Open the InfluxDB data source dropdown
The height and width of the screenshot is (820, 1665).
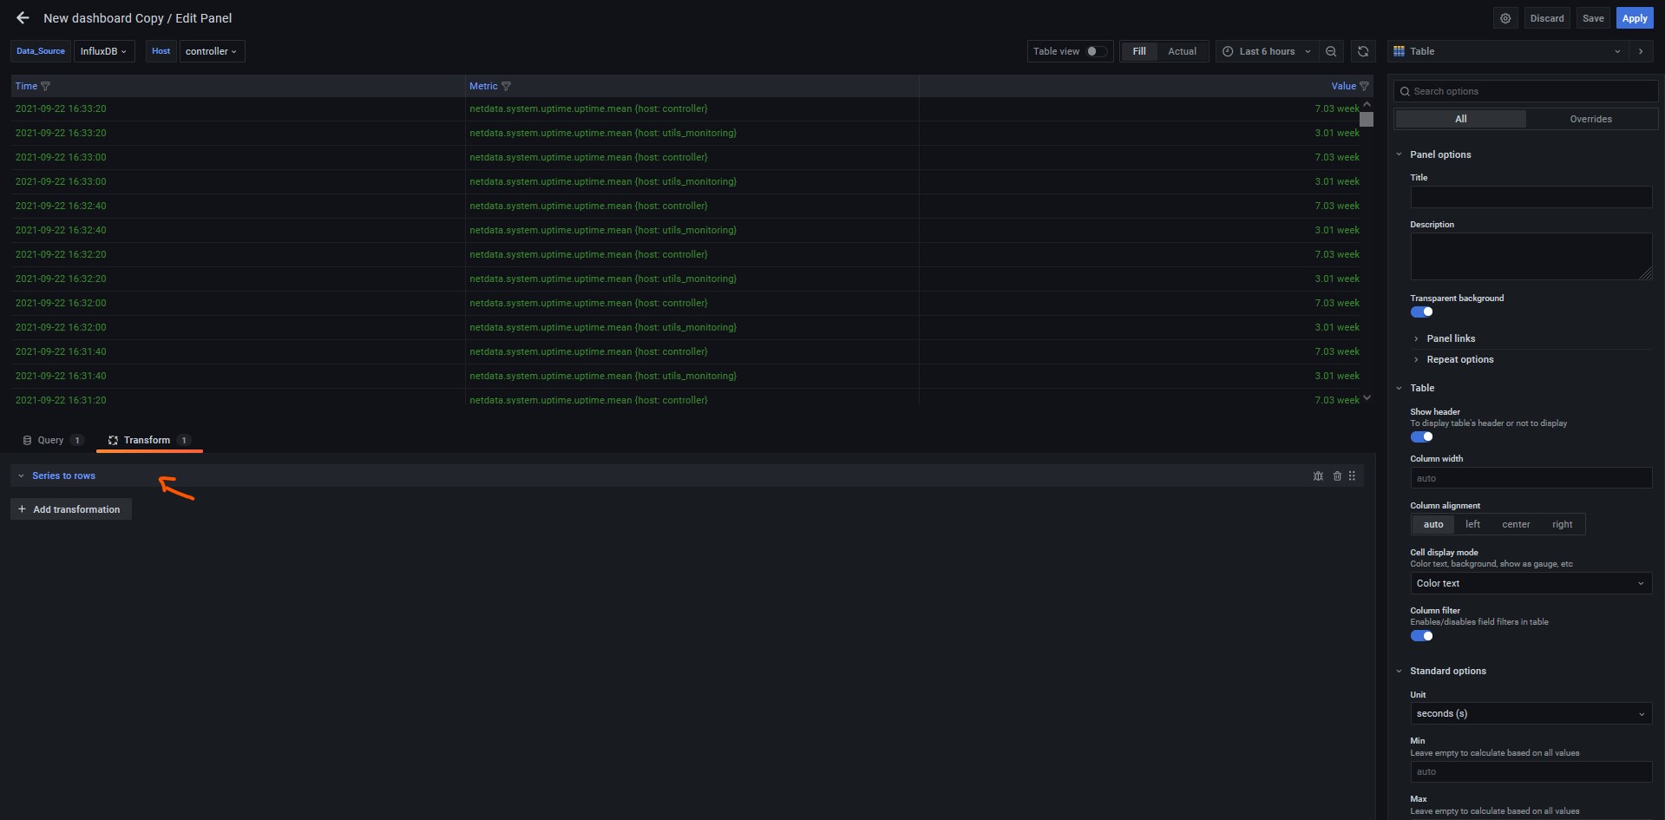point(103,51)
